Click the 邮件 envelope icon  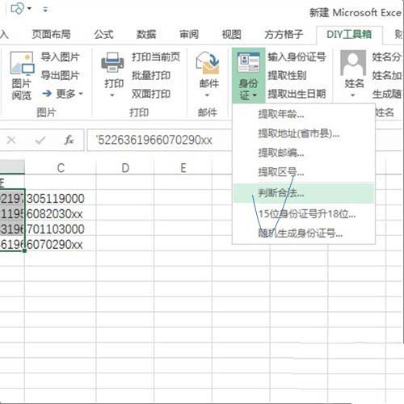[208, 63]
